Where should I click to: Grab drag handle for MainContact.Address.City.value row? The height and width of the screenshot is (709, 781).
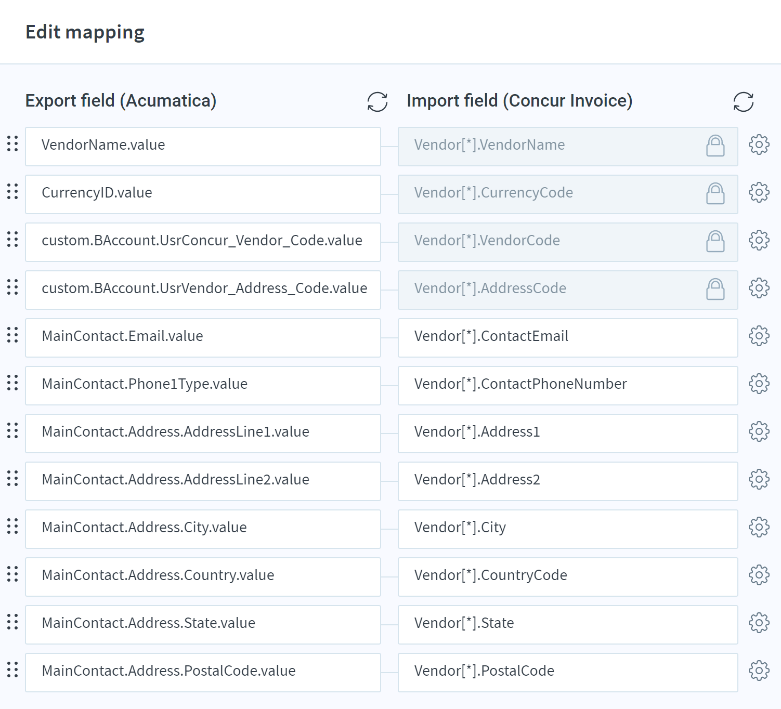[12, 526]
